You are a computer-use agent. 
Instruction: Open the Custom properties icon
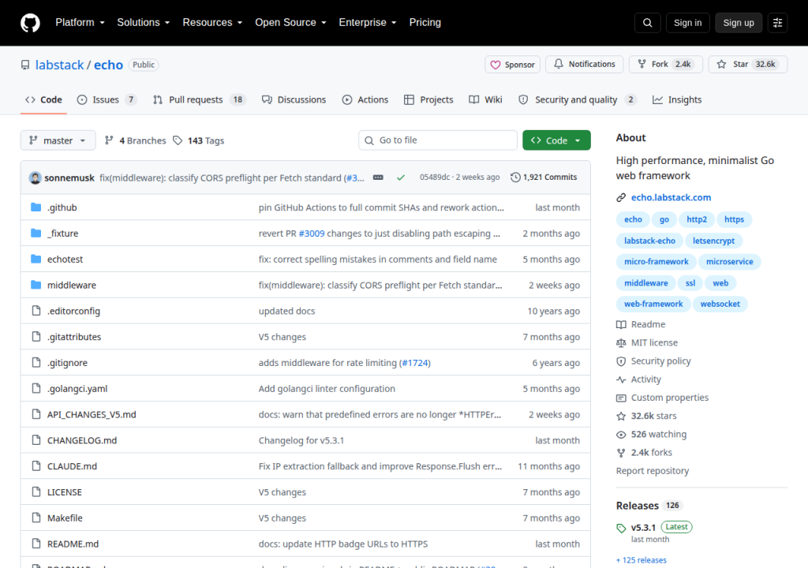coord(621,398)
